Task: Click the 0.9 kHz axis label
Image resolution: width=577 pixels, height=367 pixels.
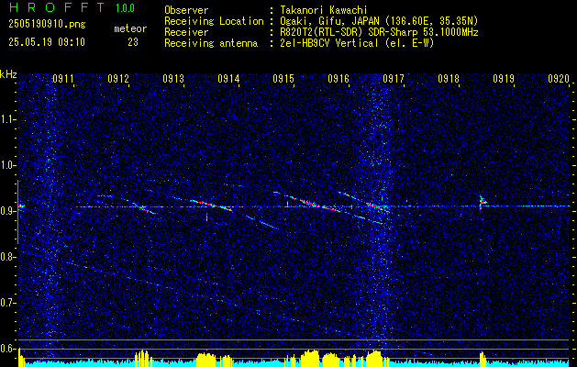Action: [x=8, y=211]
